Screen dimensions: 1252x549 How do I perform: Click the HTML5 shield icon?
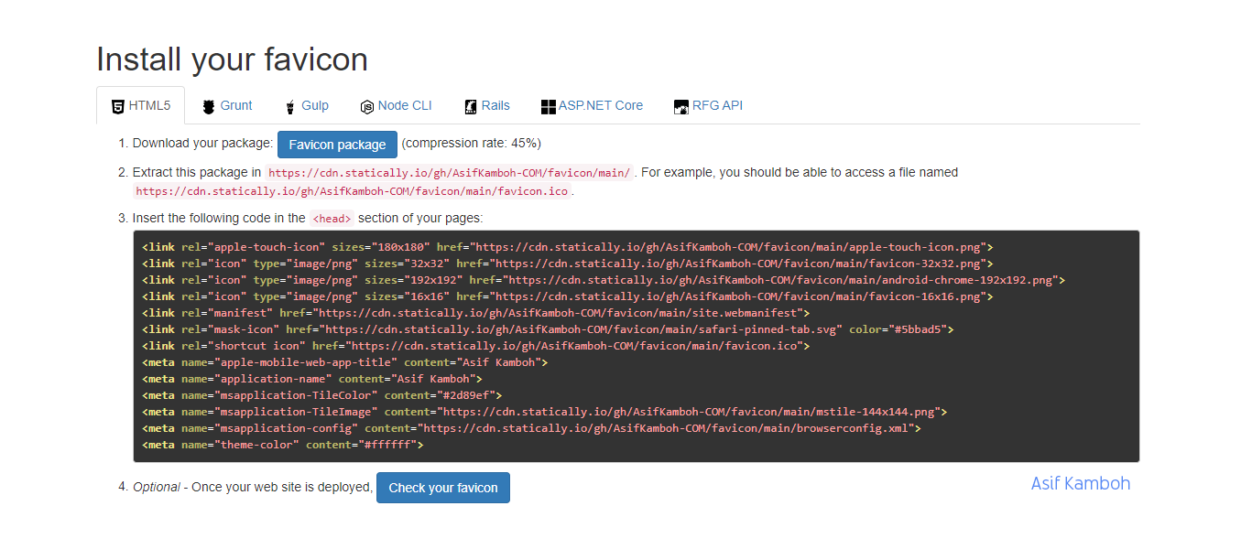pyautogui.click(x=117, y=105)
